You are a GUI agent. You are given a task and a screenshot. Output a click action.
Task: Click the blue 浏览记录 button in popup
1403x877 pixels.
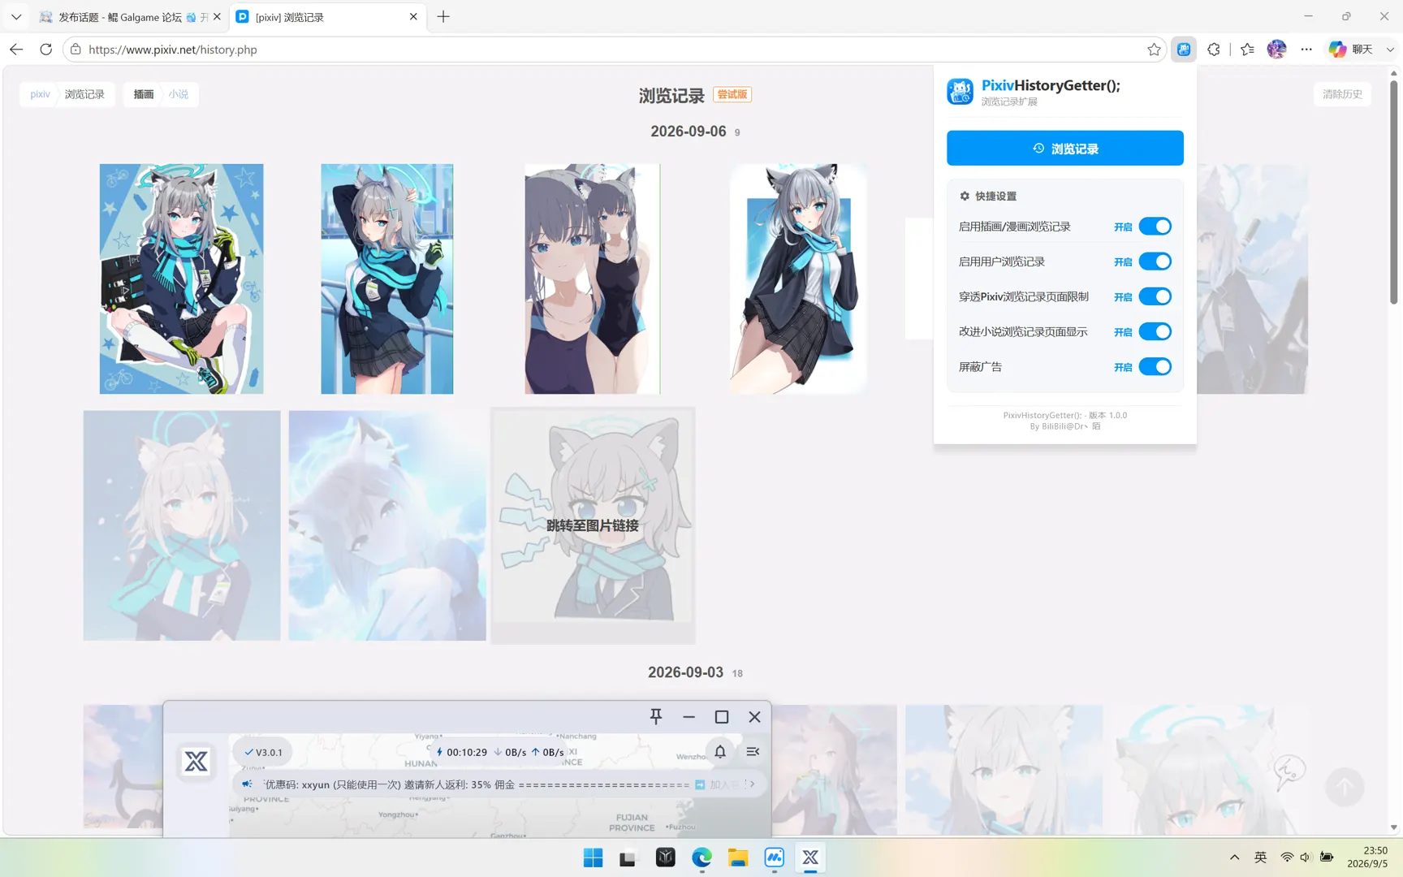coord(1065,148)
